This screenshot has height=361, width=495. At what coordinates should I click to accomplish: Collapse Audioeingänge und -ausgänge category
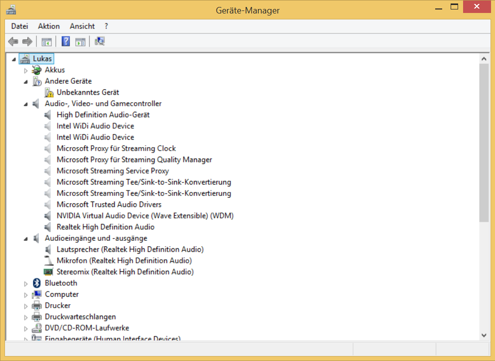tap(25, 239)
